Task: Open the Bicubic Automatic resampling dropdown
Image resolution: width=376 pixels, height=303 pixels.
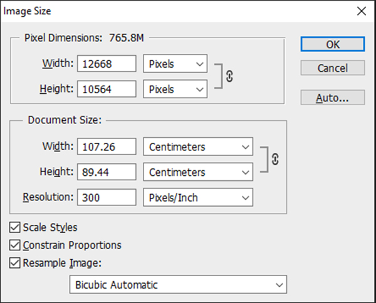Action: pyautogui.click(x=178, y=285)
